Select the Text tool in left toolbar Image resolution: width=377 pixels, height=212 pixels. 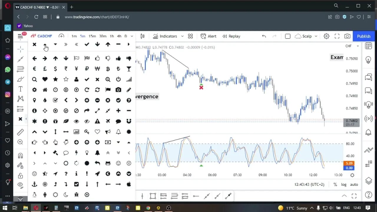(20, 89)
